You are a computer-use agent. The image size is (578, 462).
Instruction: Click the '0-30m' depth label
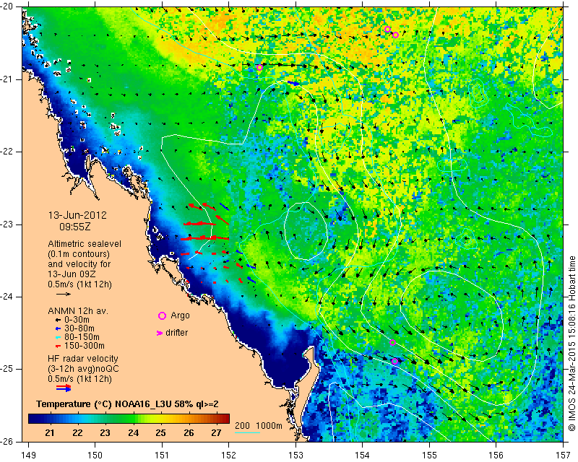[x=77, y=320]
